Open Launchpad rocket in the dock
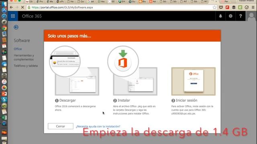Screen dimensions: 257x144 point(4,22)
